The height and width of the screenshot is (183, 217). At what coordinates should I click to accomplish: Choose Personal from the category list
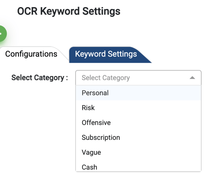click(95, 93)
